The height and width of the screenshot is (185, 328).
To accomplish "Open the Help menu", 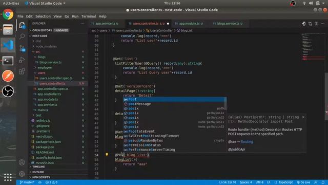I will (x=102, y=16).
